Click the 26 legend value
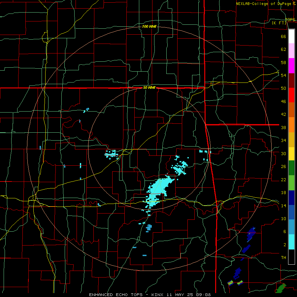The height and width of the screenshot is (297, 297). point(283,167)
